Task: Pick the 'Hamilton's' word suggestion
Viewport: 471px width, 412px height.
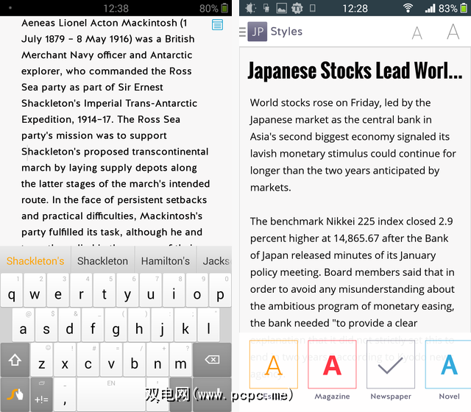Action: [166, 261]
